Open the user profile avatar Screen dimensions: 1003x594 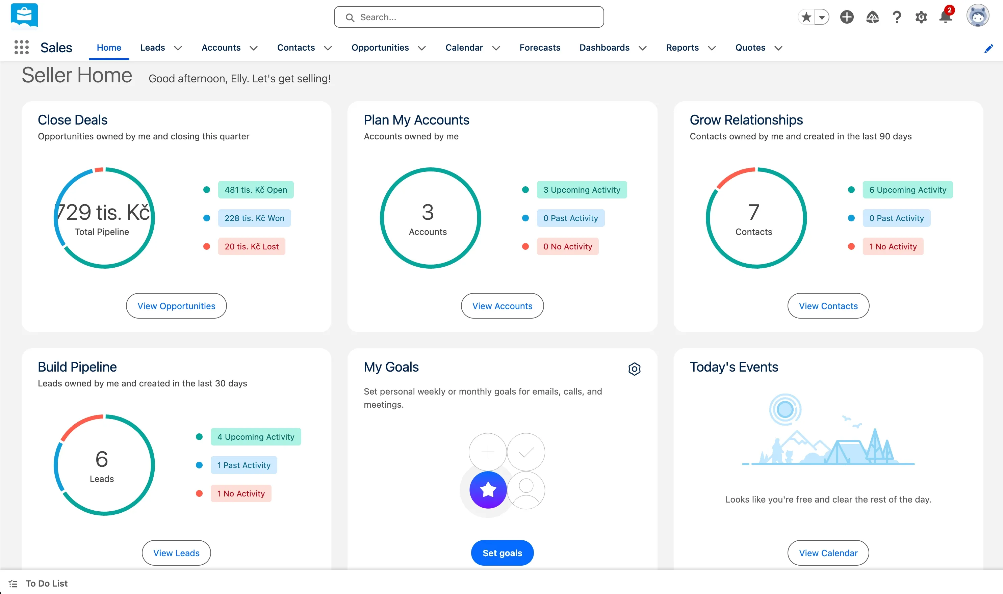tap(978, 15)
